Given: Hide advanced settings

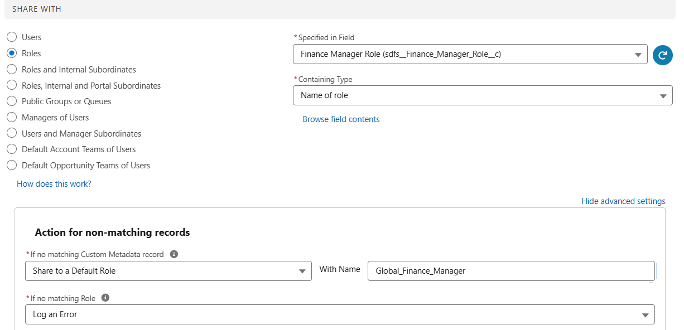Looking at the screenshot, I should coord(623,201).
